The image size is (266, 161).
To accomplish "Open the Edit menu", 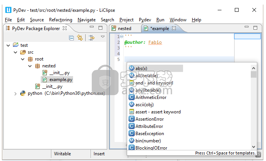I will (x=21, y=20).
